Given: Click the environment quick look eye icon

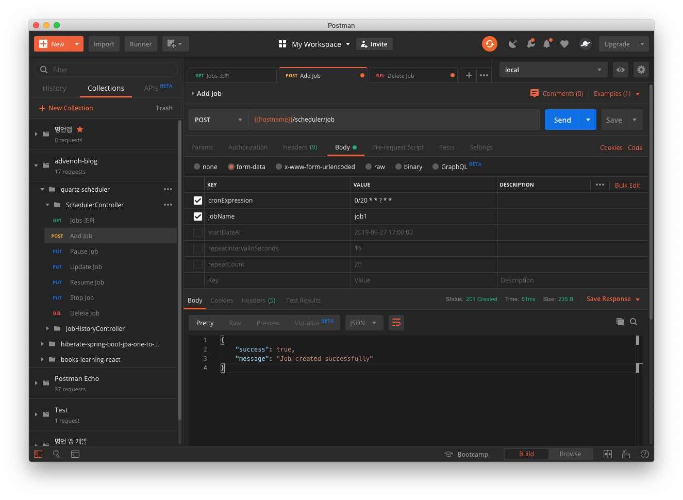Looking at the screenshot, I should (x=621, y=70).
